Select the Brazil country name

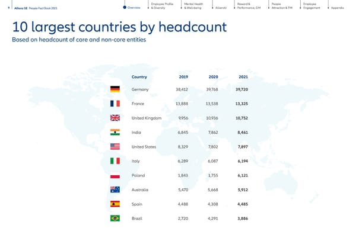tap(137, 218)
